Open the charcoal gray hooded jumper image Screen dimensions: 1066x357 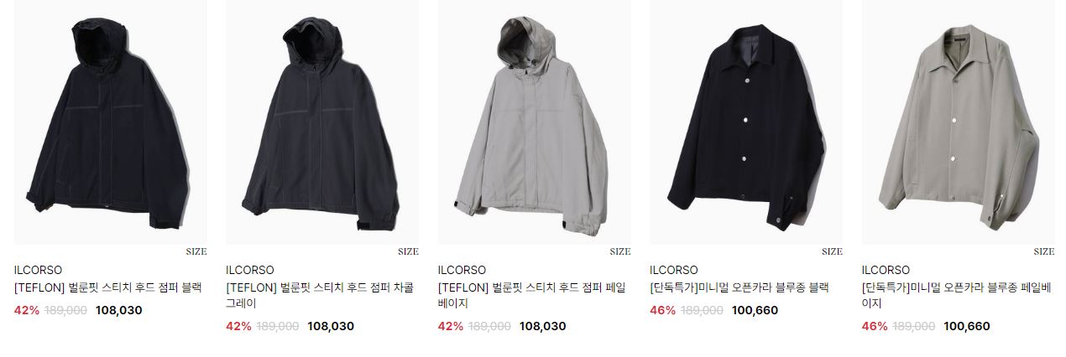(323, 122)
